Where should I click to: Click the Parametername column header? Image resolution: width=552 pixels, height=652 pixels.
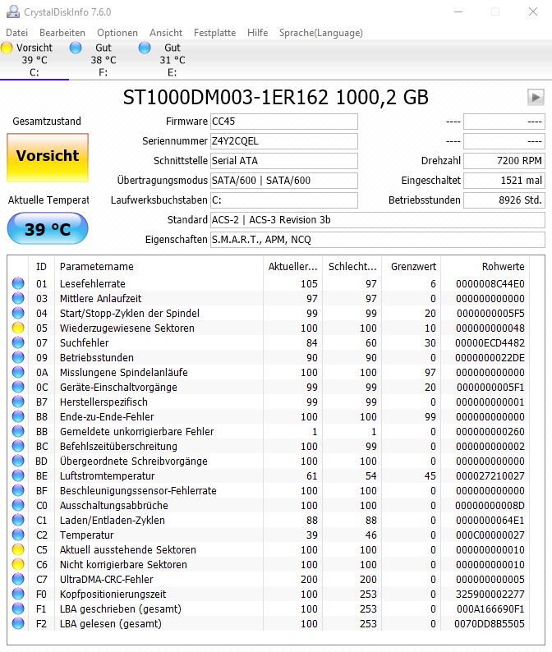coord(159,267)
